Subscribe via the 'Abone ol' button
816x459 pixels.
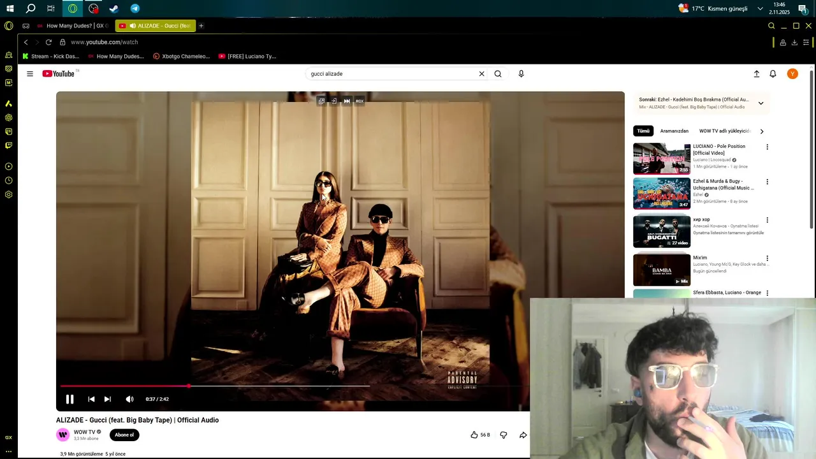pyautogui.click(x=124, y=435)
